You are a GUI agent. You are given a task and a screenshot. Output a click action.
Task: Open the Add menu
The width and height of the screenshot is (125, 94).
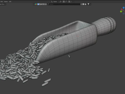[x=2, y=2]
